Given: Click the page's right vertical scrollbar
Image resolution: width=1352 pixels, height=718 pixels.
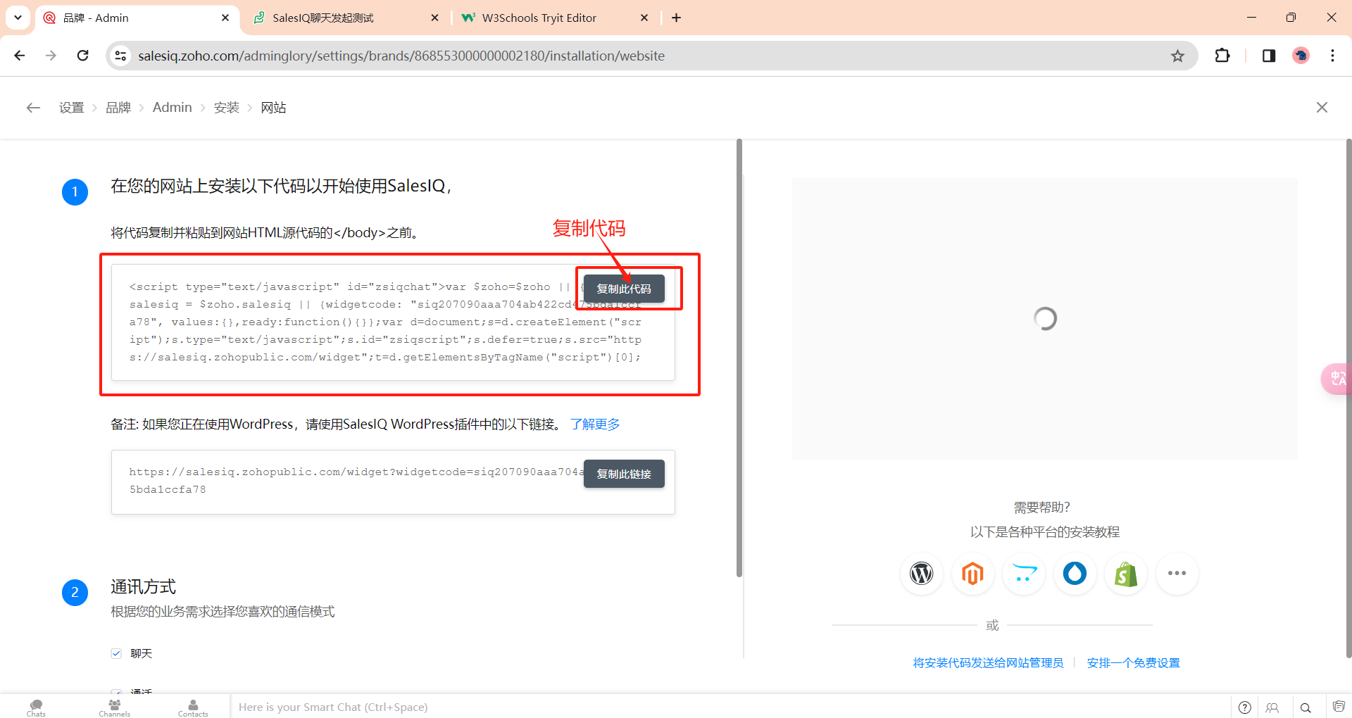Looking at the screenshot, I should pos(1348,398).
